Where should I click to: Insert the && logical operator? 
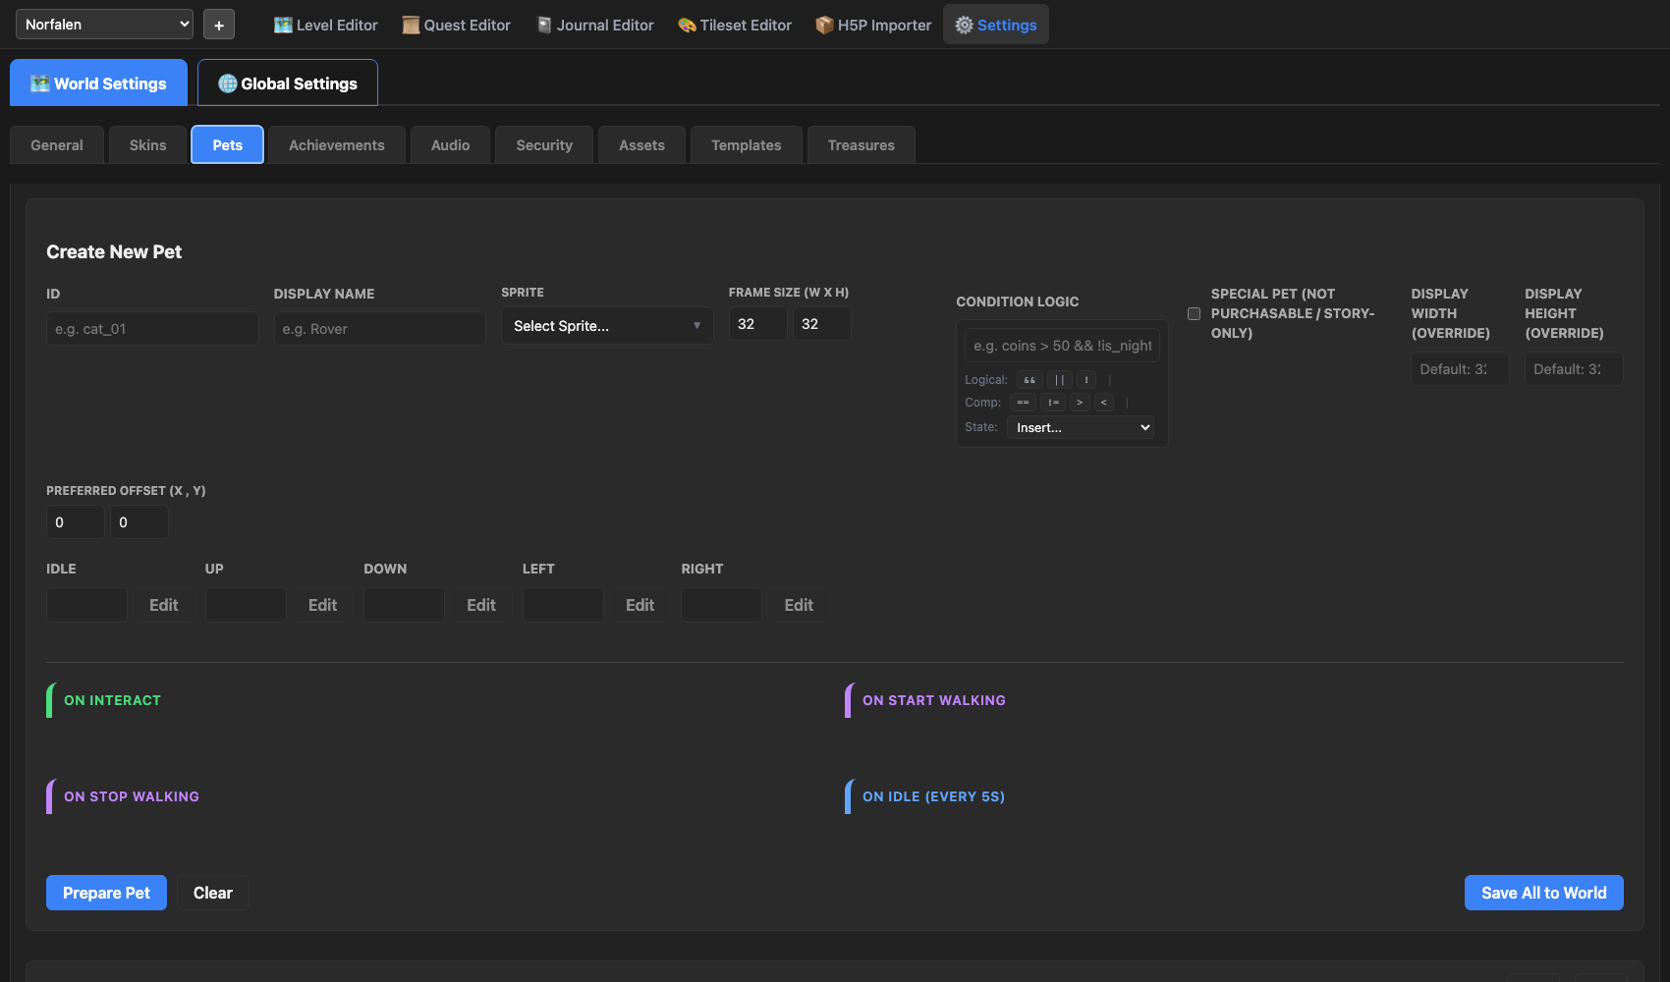click(1030, 380)
